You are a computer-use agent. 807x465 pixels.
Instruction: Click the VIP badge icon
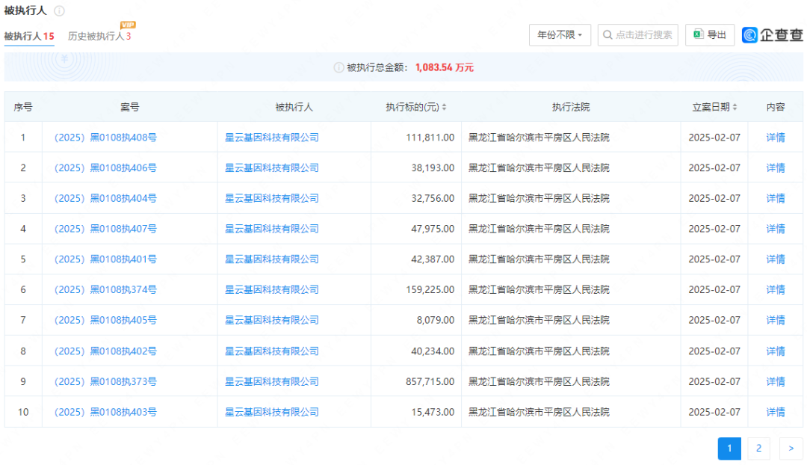[128, 25]
